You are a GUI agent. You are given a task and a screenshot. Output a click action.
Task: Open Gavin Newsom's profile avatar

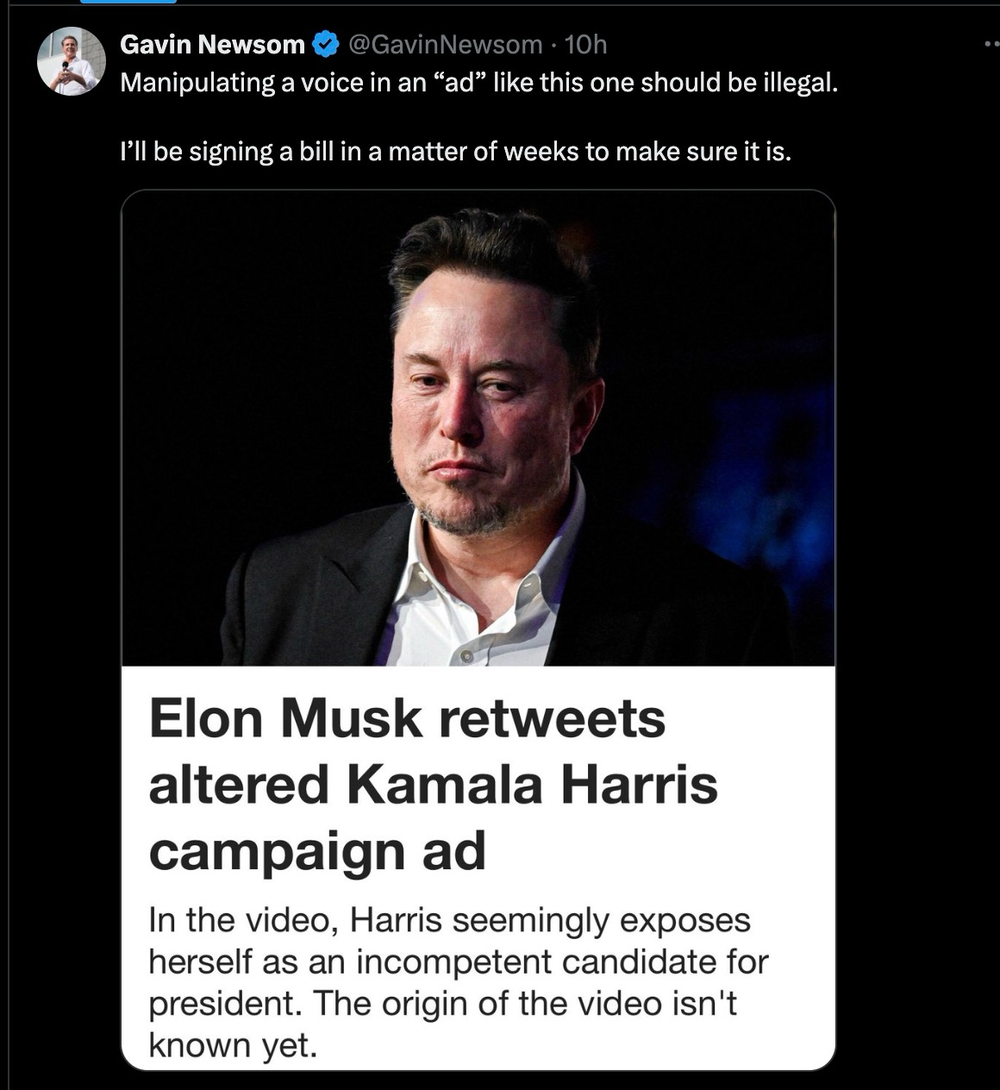(72, 61)
